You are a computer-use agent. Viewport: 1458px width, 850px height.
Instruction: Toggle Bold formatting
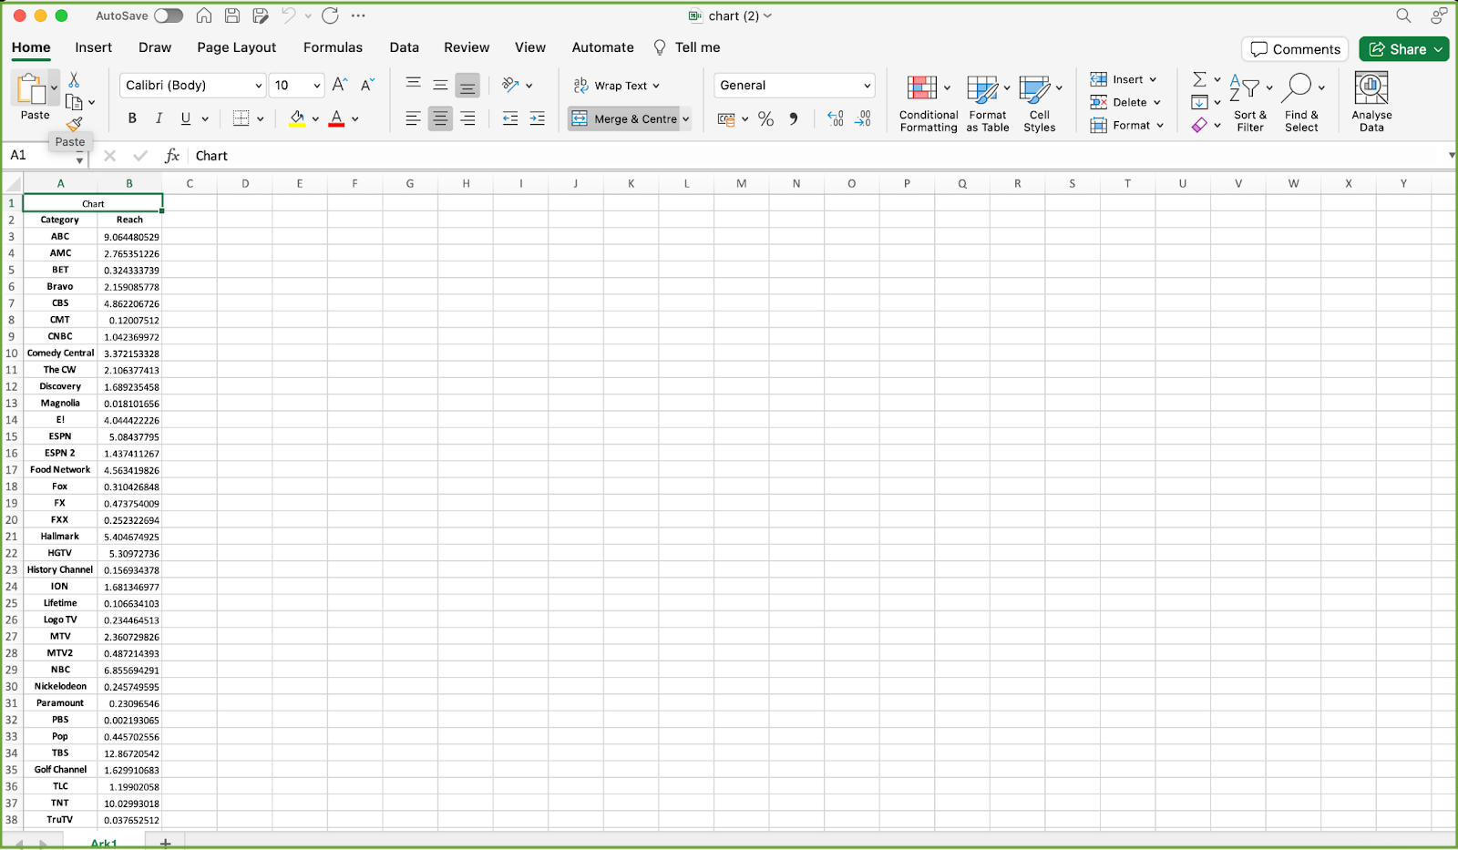(132, 118)
